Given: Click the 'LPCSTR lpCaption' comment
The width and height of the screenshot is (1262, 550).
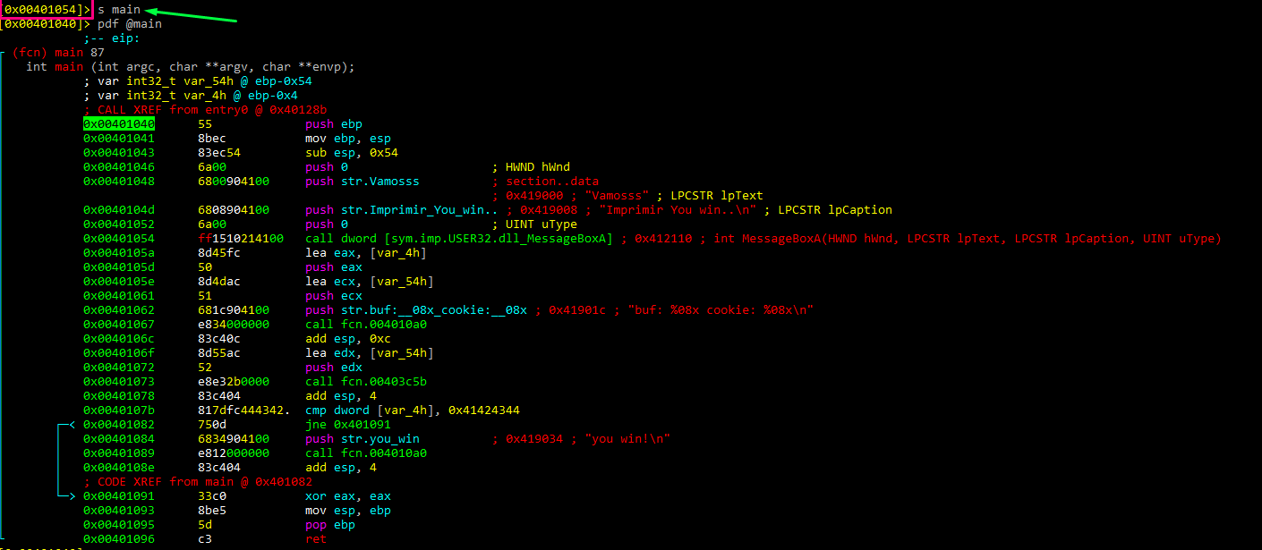Looking at the screenshot, I should (835, 209).
